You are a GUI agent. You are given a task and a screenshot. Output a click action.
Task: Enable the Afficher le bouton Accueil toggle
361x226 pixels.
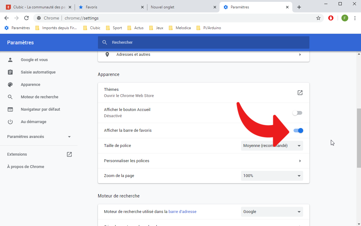[297, 113]
